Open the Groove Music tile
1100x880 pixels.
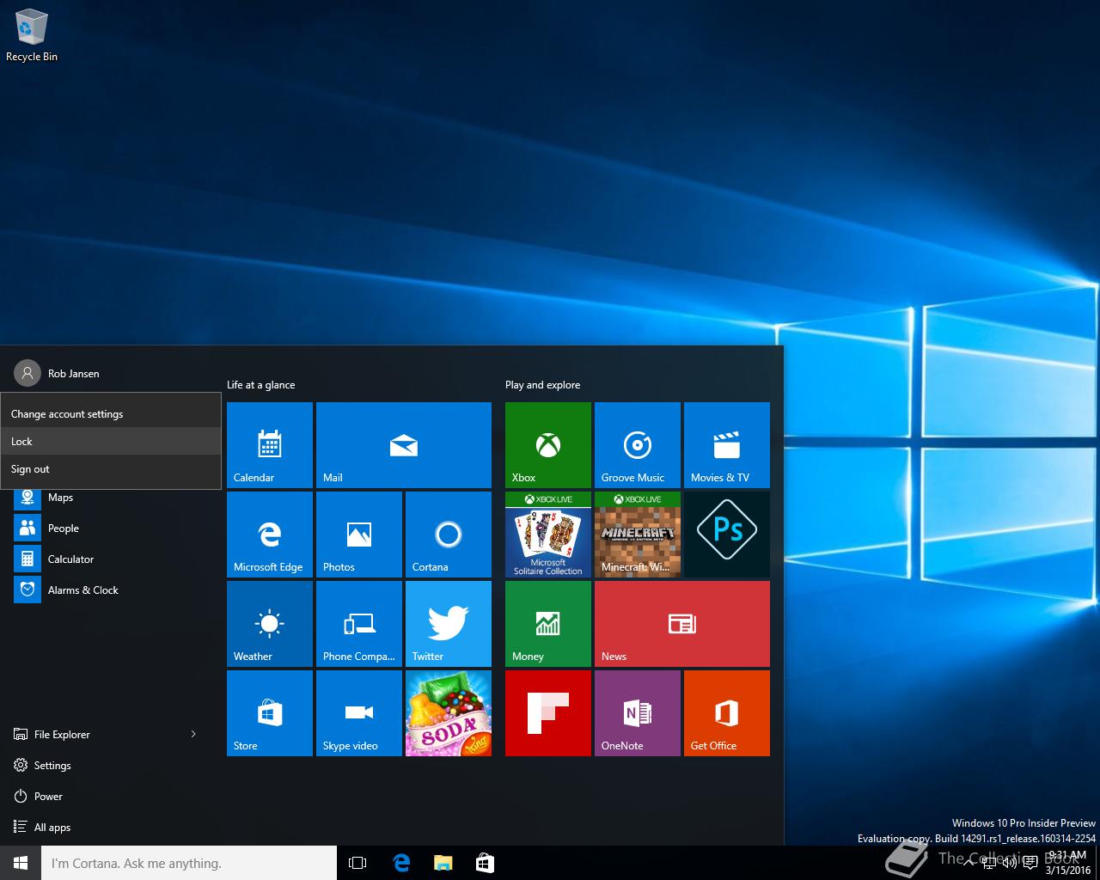(638, 445)
